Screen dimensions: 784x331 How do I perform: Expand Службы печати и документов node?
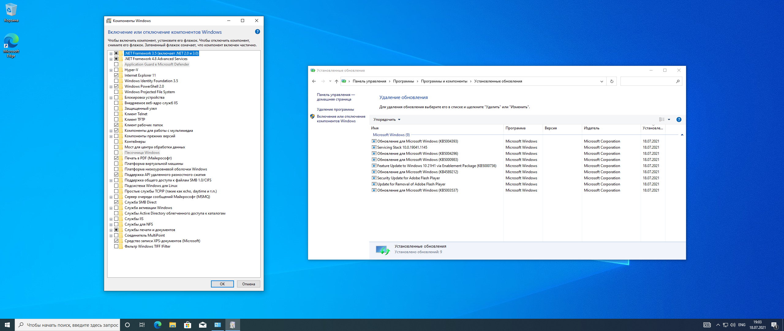[x=111, y=230]
